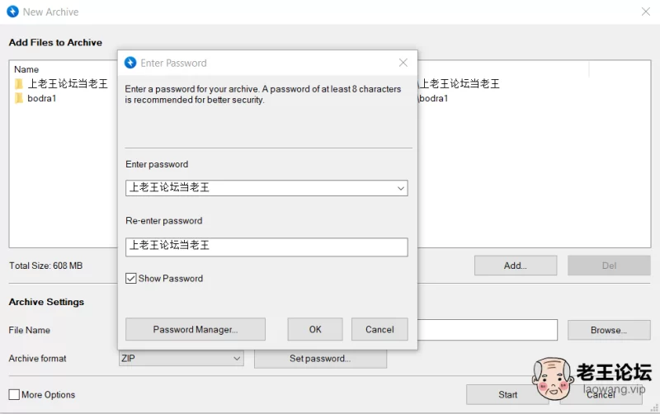Click the Set password button
The width and height of the screenshot is (660, 414).
(320, 359)
